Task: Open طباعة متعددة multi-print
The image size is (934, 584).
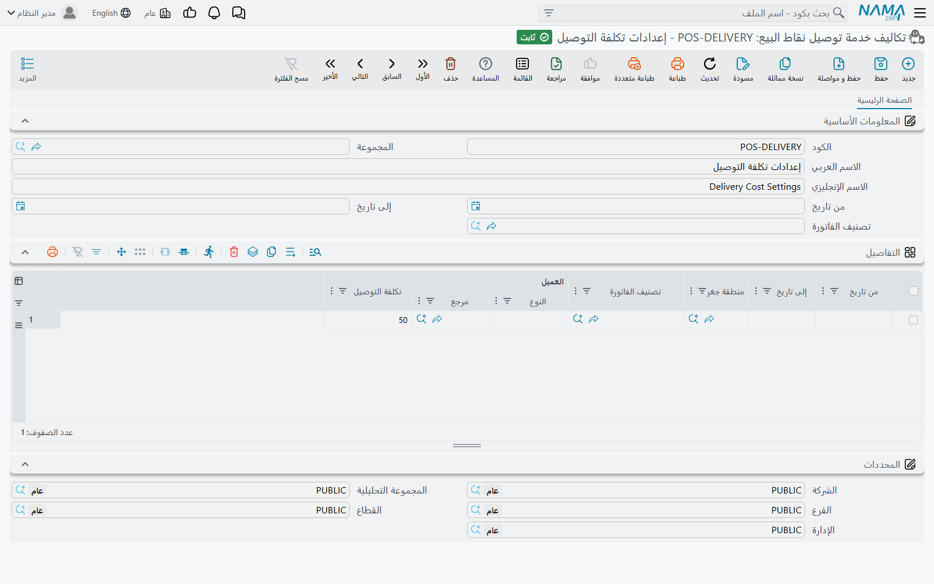Action: [634, 69]
